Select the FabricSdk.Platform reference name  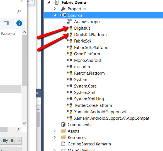(x=91, y=48)
